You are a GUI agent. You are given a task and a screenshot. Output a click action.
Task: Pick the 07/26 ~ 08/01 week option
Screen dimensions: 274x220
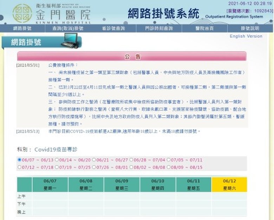[x=94, y=167]
